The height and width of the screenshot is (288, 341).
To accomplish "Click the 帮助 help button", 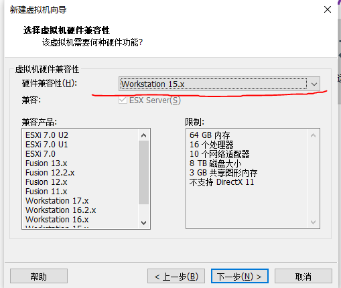I will coord(39,277).
